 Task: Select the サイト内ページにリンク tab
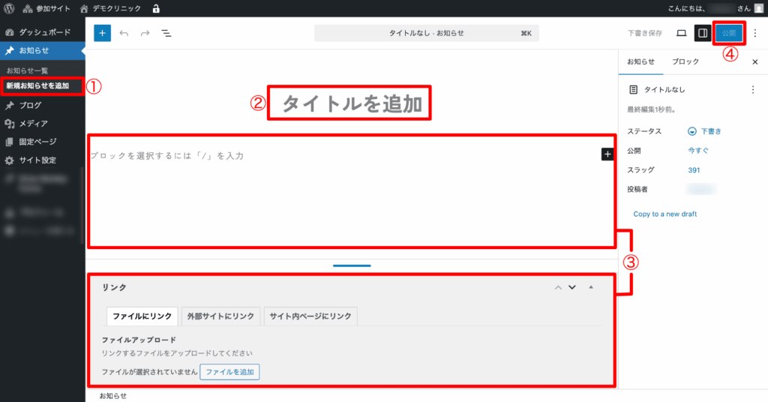310,316
